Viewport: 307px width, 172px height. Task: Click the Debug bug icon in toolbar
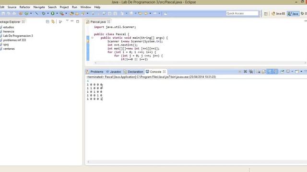click(x=44, y=13)
